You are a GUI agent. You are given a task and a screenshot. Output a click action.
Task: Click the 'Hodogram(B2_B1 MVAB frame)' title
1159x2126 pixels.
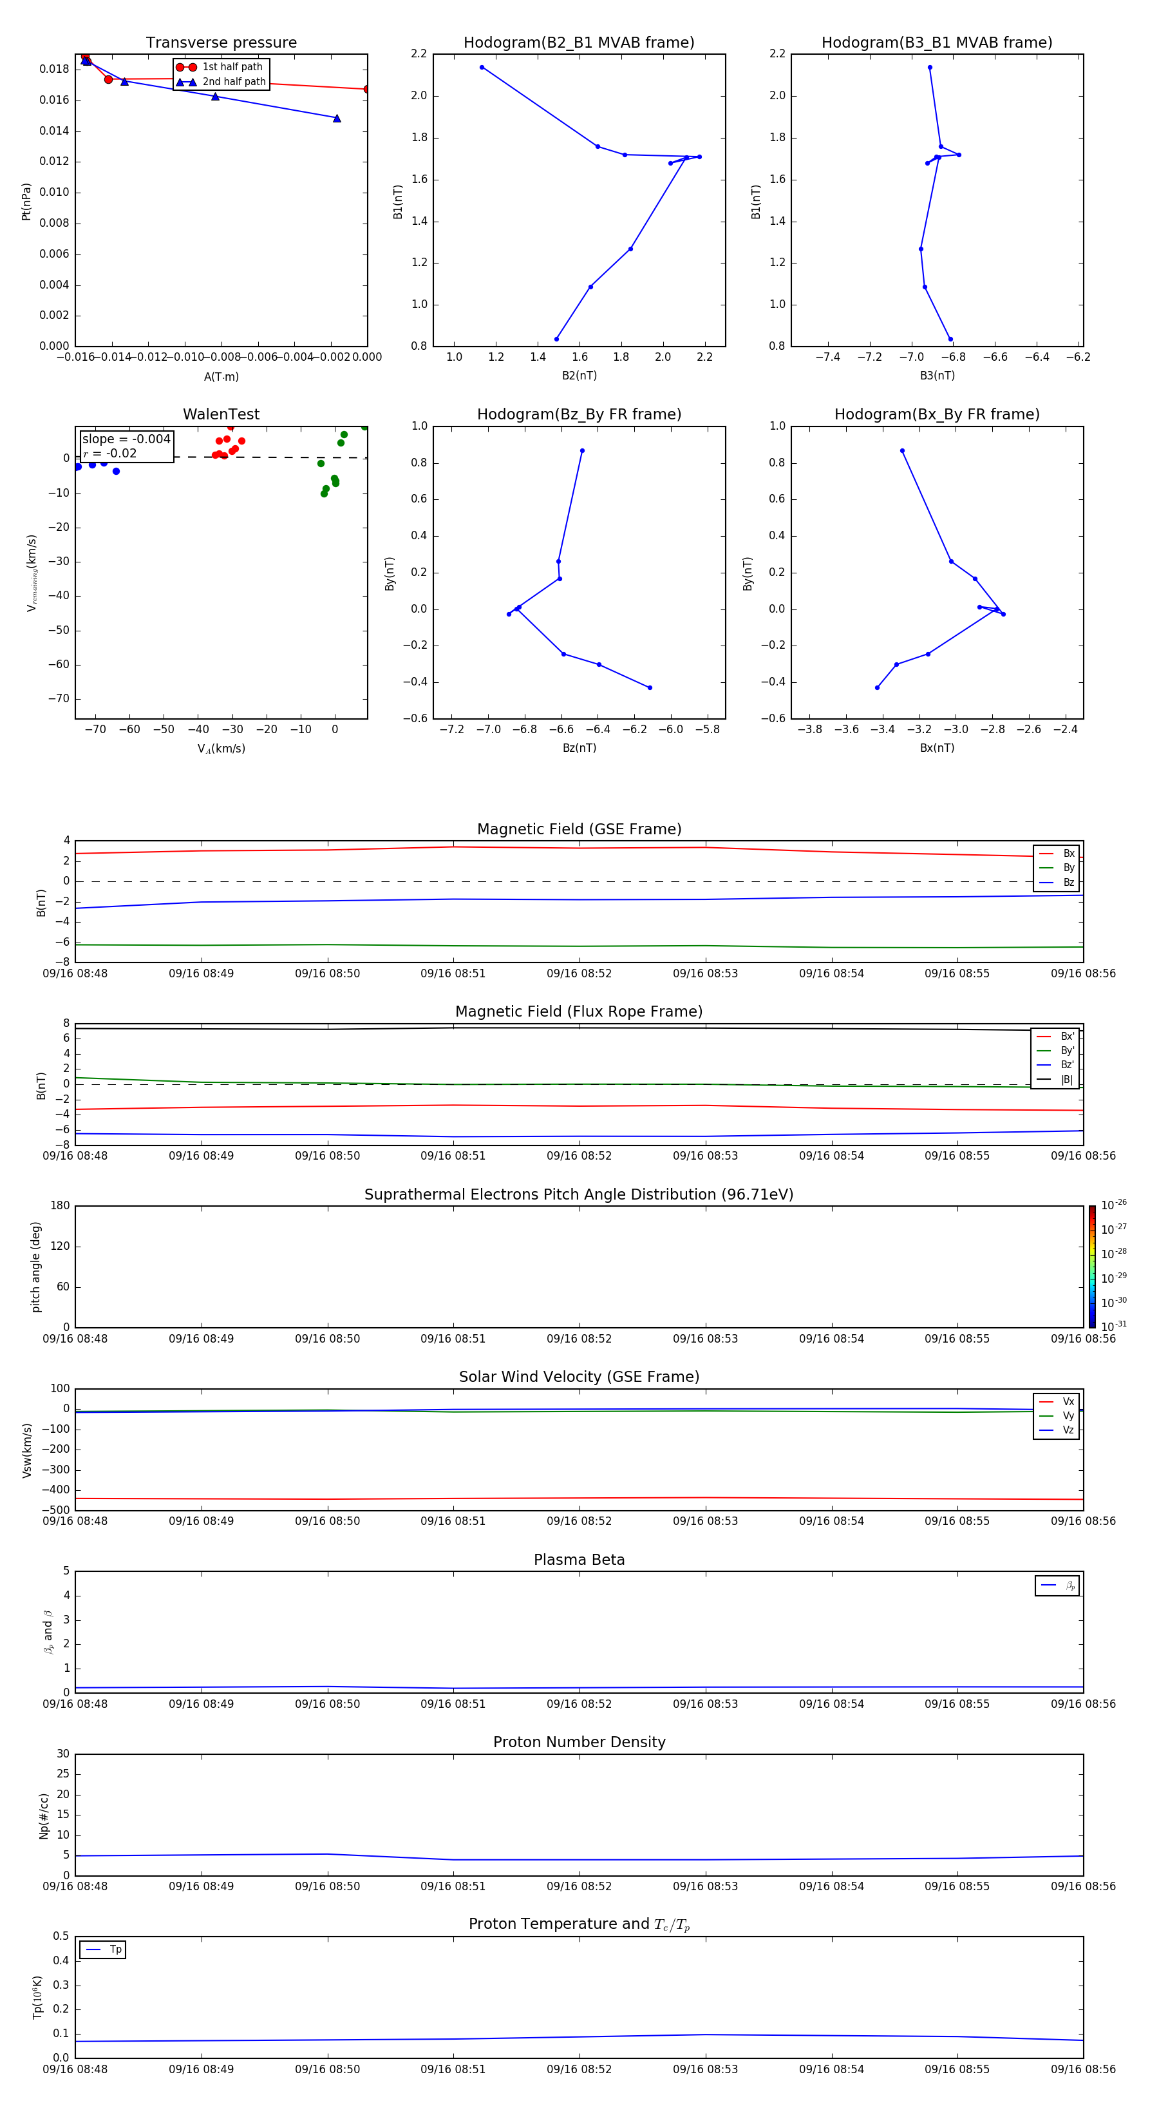(579, 43)
